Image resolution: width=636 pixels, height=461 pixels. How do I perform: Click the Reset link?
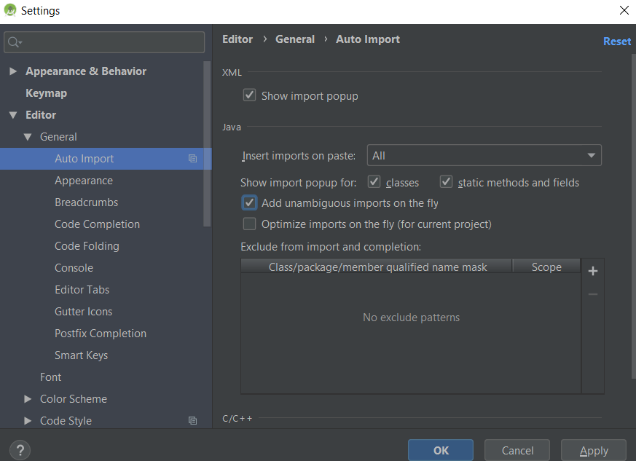tap(616, 42)
